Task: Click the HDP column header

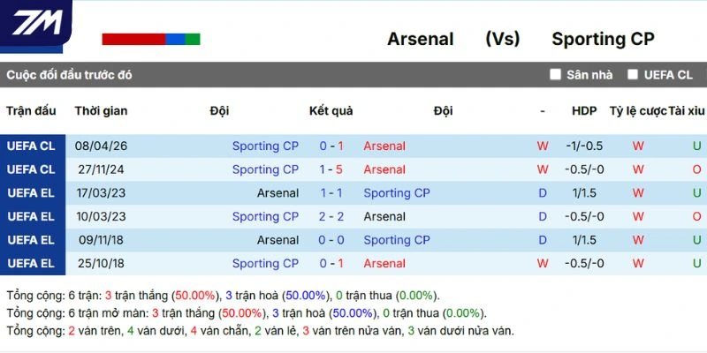Action: coord(584,111)
